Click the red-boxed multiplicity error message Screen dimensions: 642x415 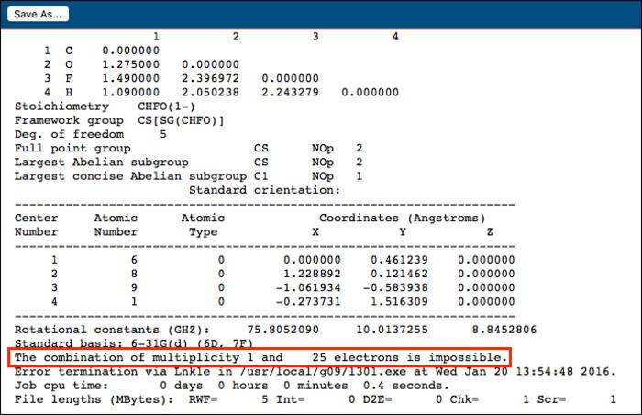pos(260,356)
